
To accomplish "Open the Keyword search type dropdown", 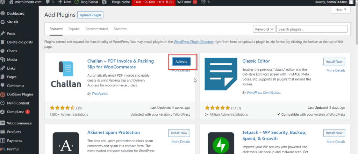I will tap(264, 29).
